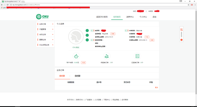The height and width of the screenshot is (107, 197).
Task: Click the 0.00元 account balance value
Action: tap(76, 63)
